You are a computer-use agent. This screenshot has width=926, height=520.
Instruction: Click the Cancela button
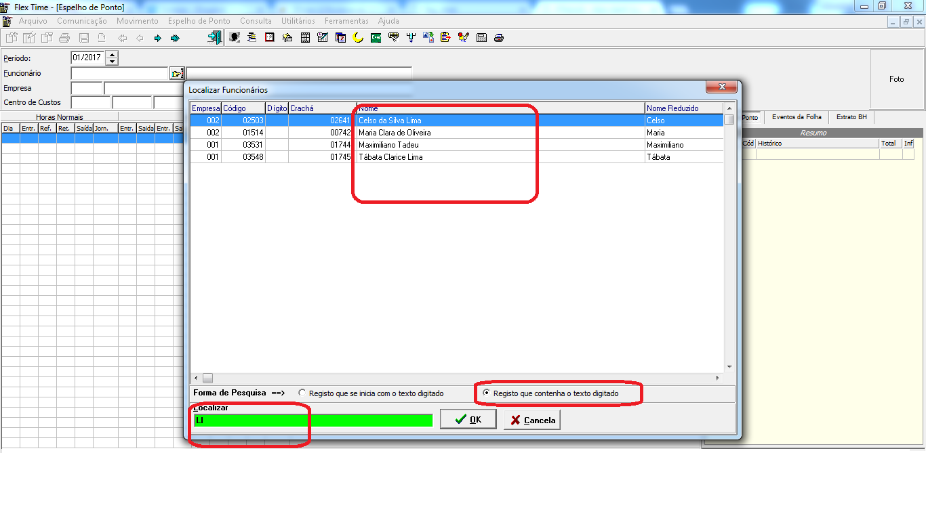532,420
